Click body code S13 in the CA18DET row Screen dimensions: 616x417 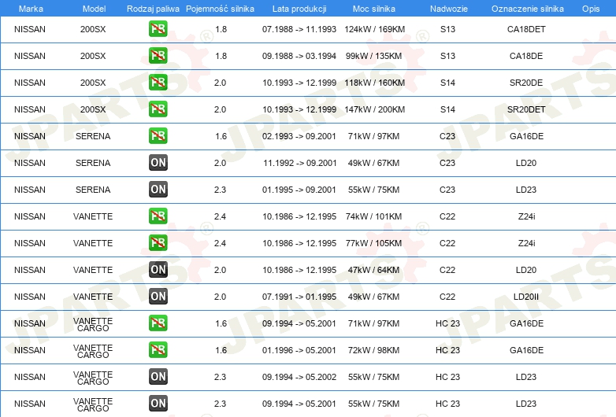point(447,29)
